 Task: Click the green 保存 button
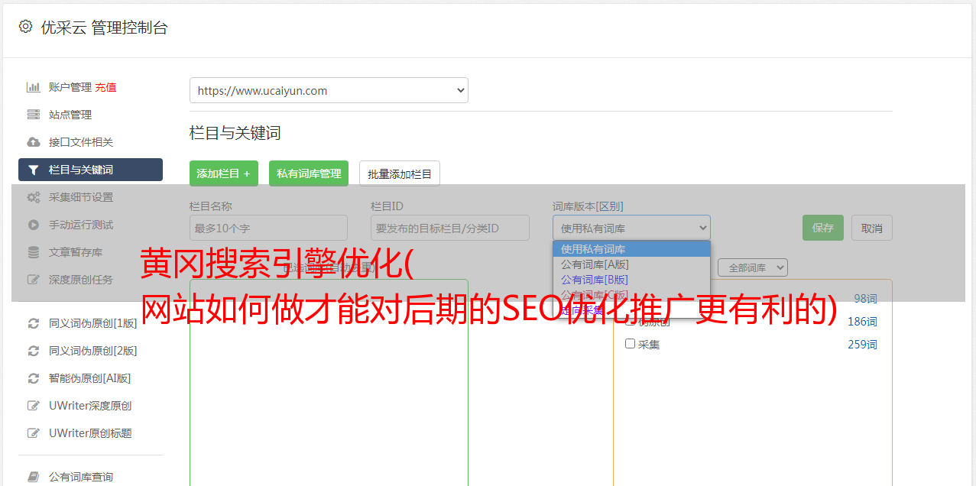tap(823, 228)
